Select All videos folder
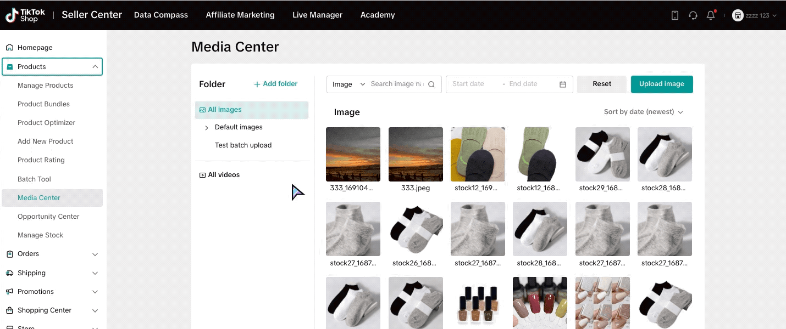 [x=223, y=175]
